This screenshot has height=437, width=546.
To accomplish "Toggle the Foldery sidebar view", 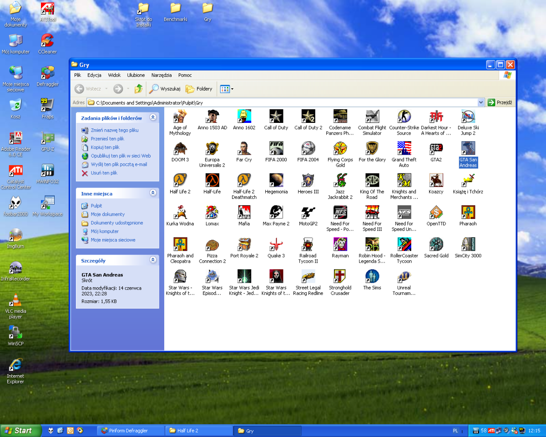I will pyautogui.click(x=199, y=89).
